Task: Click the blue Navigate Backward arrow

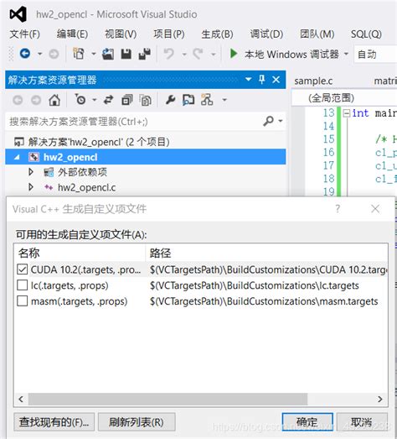Action: pyautogui.click(x=25, y=53)
